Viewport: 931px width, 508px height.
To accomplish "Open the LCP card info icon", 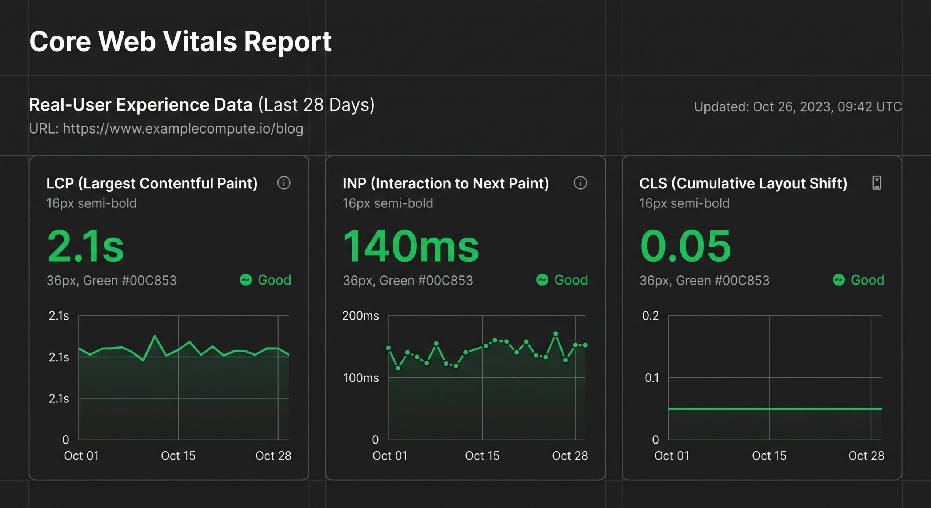I will pyautogui.click(x=284, y=183).
